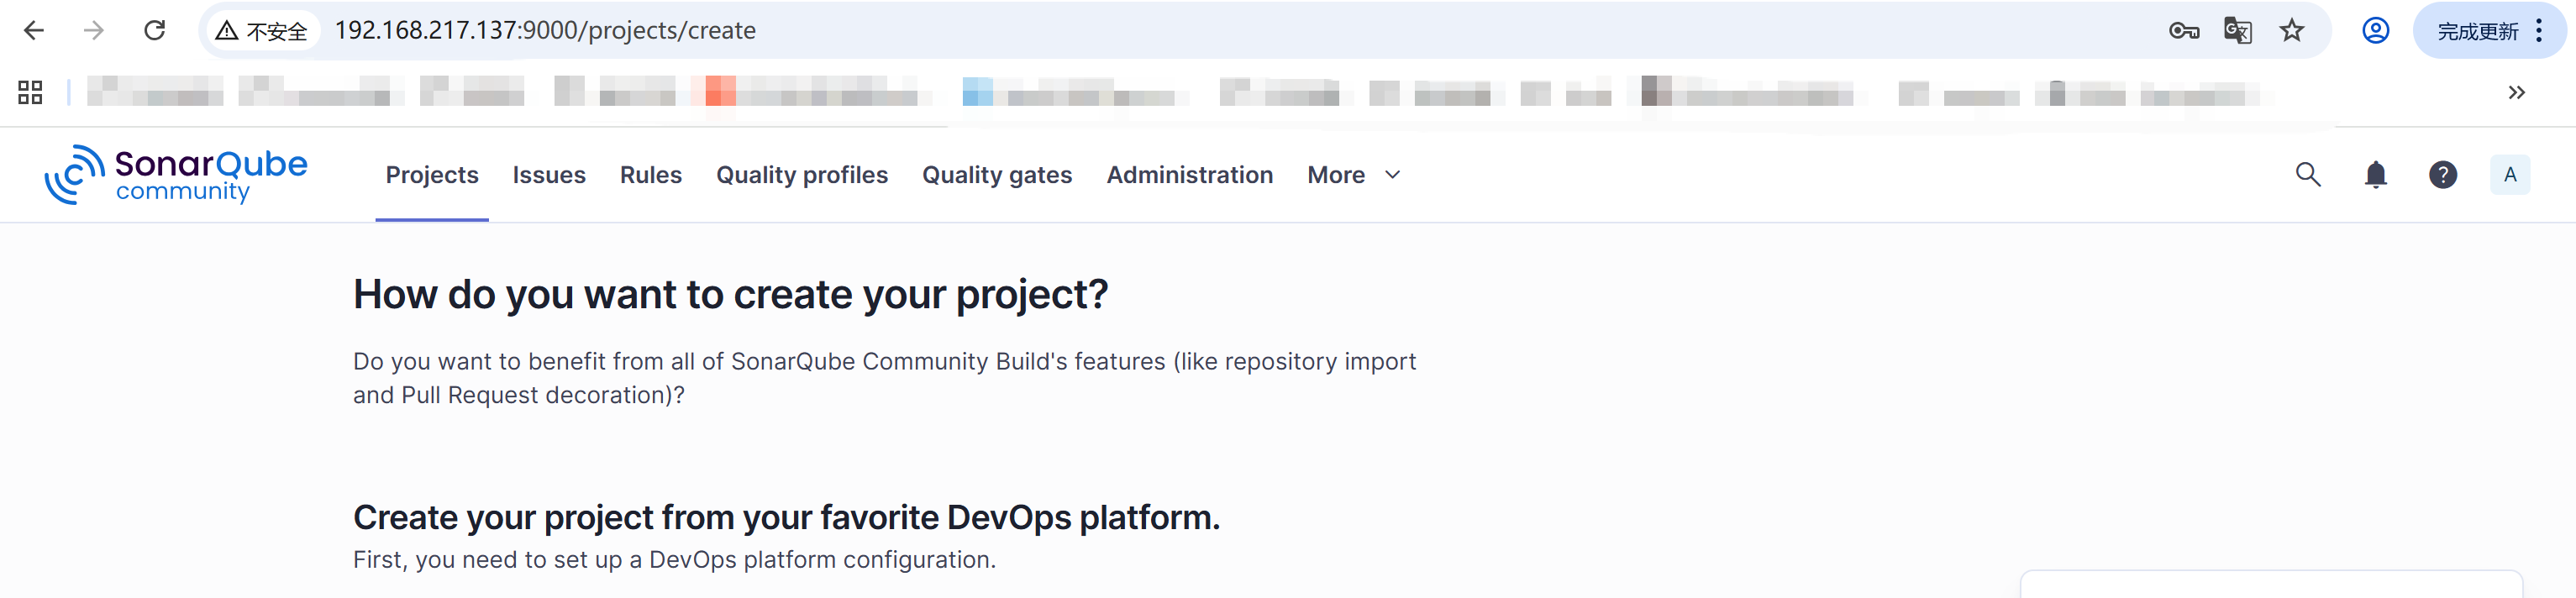Open the help question mark icon
This screenshot has height=598, width=2576.
[x=2442, y=175]
